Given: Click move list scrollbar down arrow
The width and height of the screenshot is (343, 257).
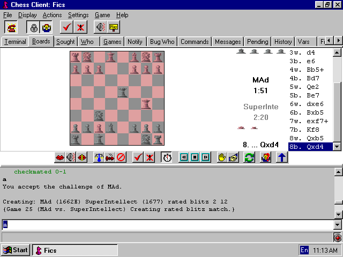Looking at the screenshot, I should coord(337,147).
